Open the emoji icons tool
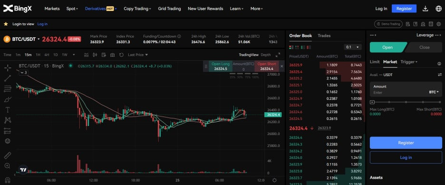 point(8,141)
